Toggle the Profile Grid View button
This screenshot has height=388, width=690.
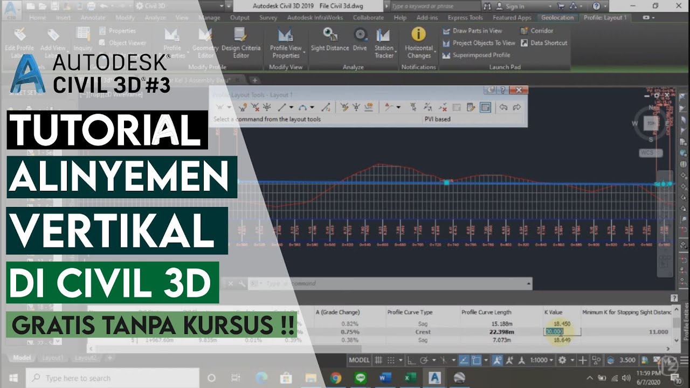[485, 107]
